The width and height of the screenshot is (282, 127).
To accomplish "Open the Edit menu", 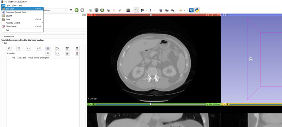I will pos(8,5).
